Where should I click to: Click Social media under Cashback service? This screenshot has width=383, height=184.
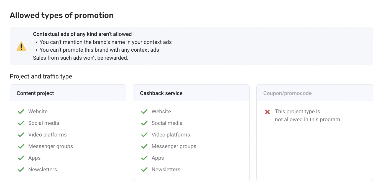point(167,123)
